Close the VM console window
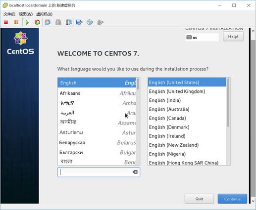The image size is (256, 210). tap(249, 5)
